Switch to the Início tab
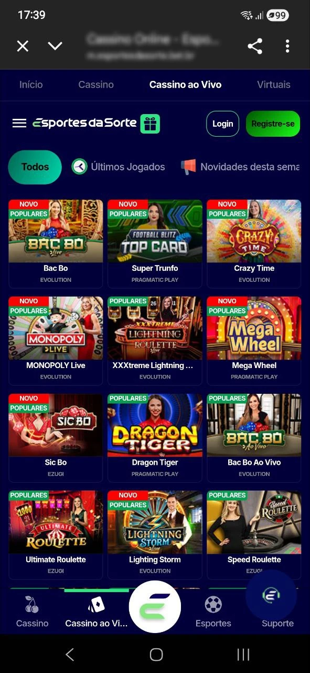The image size is (310, 673). point(31,85)
